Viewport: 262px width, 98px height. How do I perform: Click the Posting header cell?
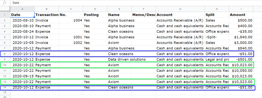pyautogui.click(x=95, y=15)
